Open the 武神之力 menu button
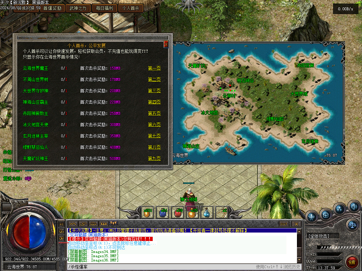 click(78, 8)
